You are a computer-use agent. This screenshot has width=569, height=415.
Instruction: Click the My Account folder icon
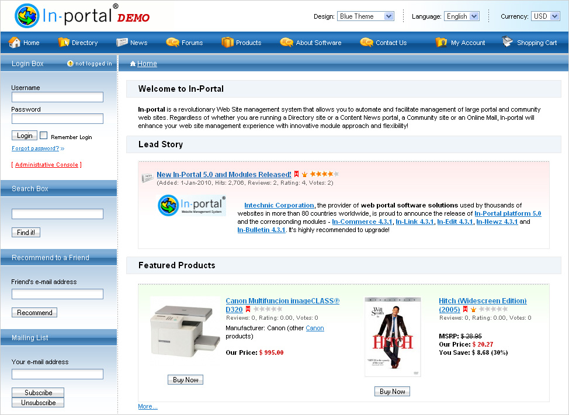(x=441, y=43)
